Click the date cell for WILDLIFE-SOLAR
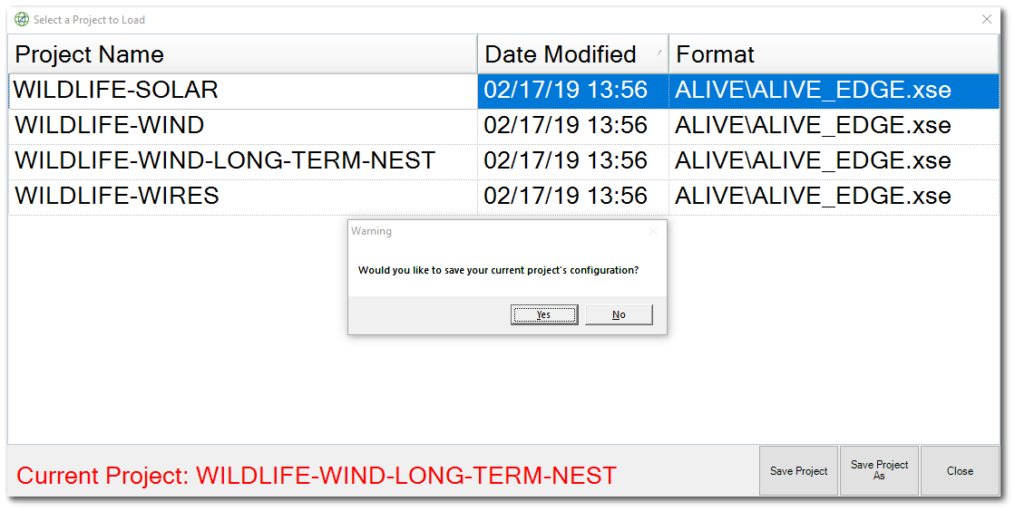The height and width of the screenshot is (511, 1015). 565,91
